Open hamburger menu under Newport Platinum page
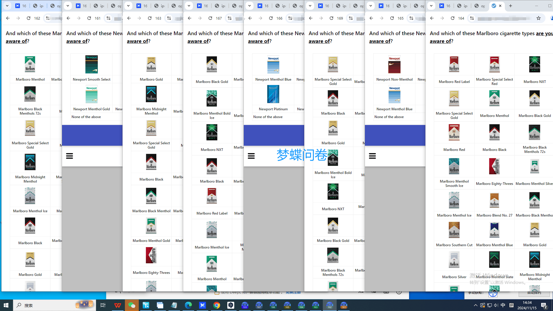 [251, 156]
